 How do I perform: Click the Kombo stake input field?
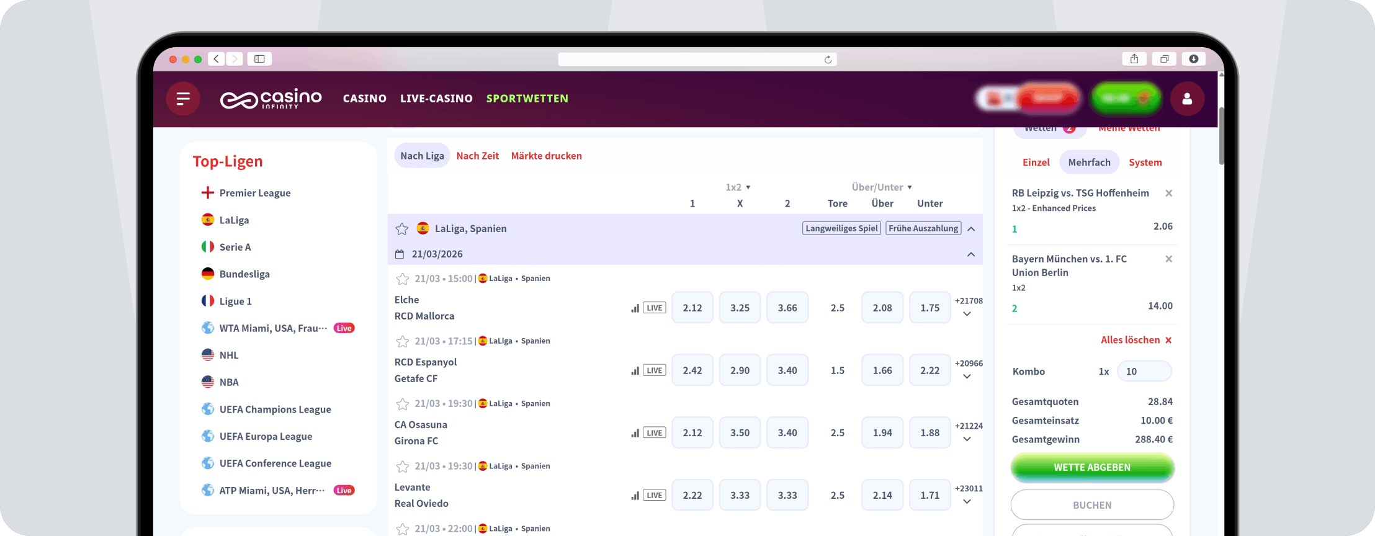tap(1145, 372)
